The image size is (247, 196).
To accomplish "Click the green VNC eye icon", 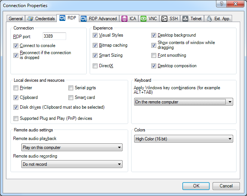I will click(x=143, y=19).
